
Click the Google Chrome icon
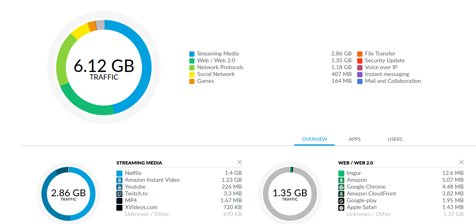click(341, 187)
